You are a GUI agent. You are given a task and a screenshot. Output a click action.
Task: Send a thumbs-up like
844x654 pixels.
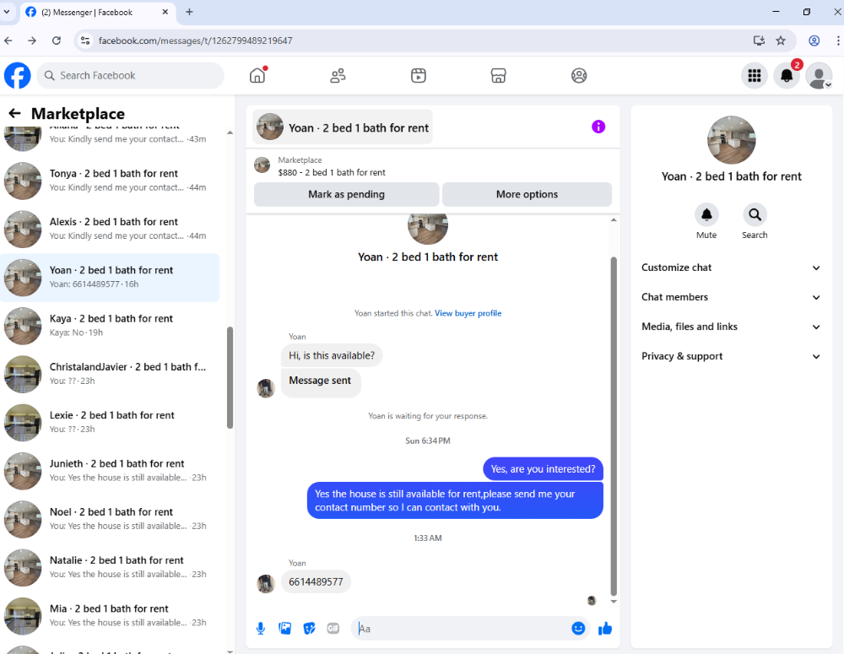click(x=605, y=628)
